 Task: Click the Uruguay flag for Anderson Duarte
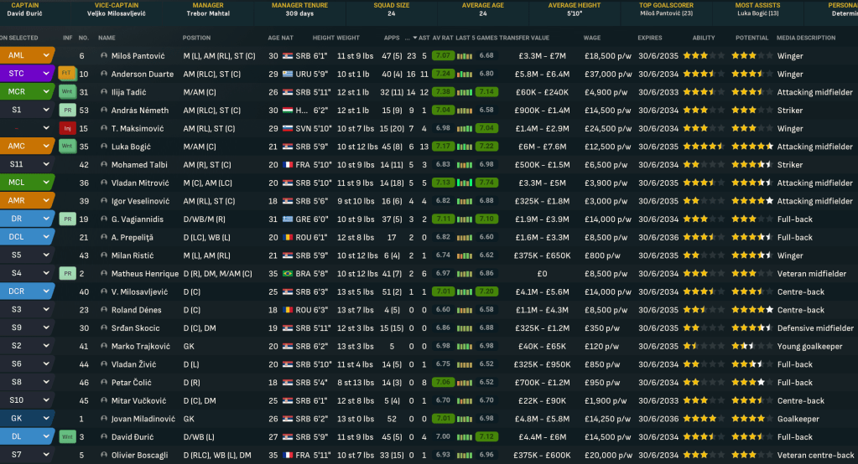(x=288, y=74)
